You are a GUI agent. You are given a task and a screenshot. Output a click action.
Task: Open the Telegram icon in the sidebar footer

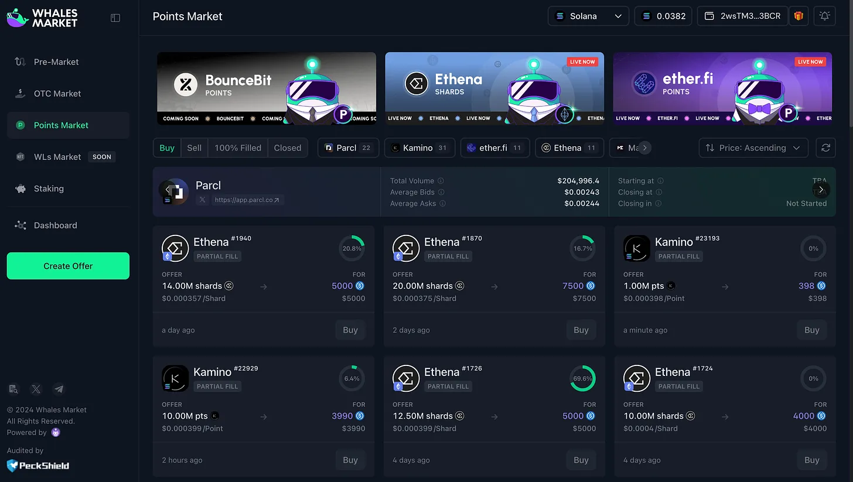point(59,389)
